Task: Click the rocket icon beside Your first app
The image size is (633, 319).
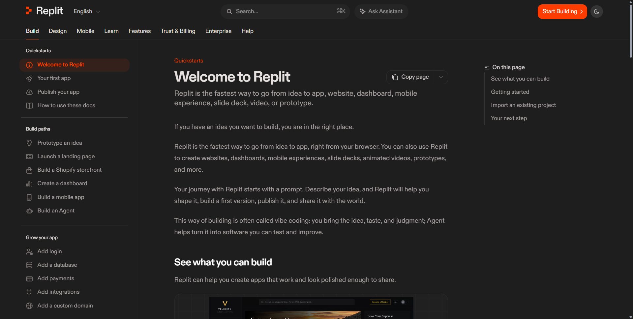Action: [29, 79]
